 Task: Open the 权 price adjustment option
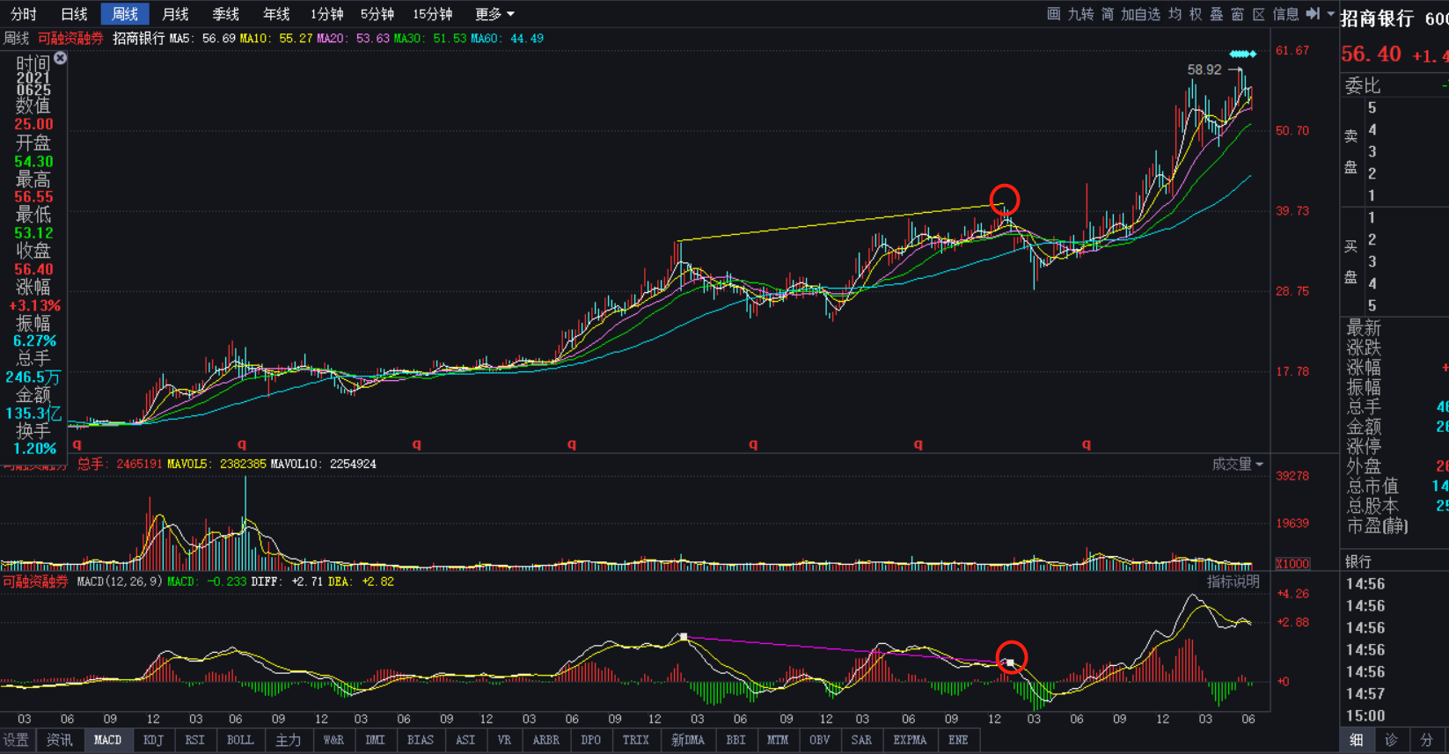click(1196, 14)
